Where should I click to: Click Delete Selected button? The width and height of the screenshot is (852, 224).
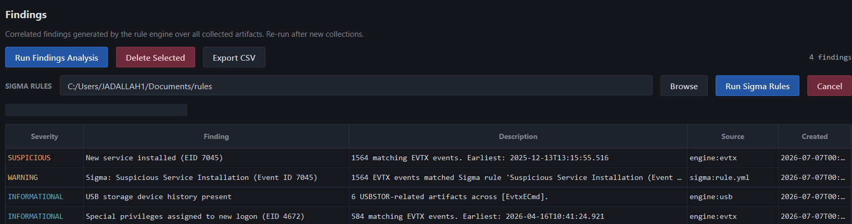[x=156, y=58]
